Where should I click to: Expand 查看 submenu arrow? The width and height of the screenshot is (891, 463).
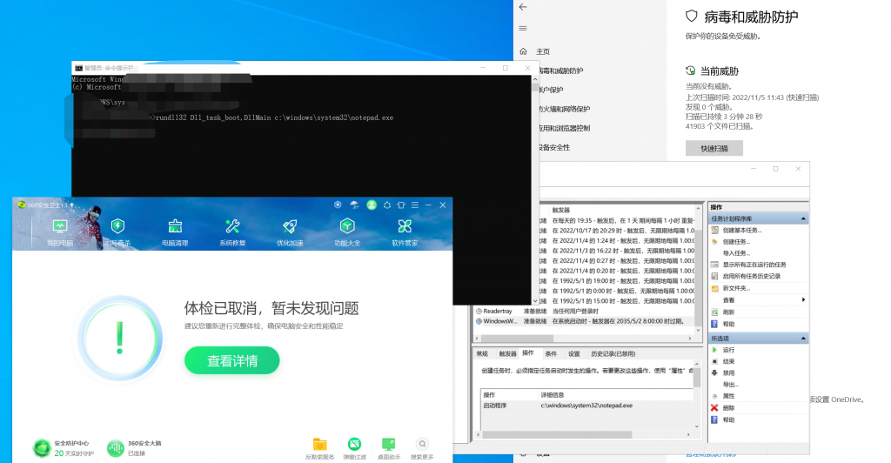click(x=803, y=300)
